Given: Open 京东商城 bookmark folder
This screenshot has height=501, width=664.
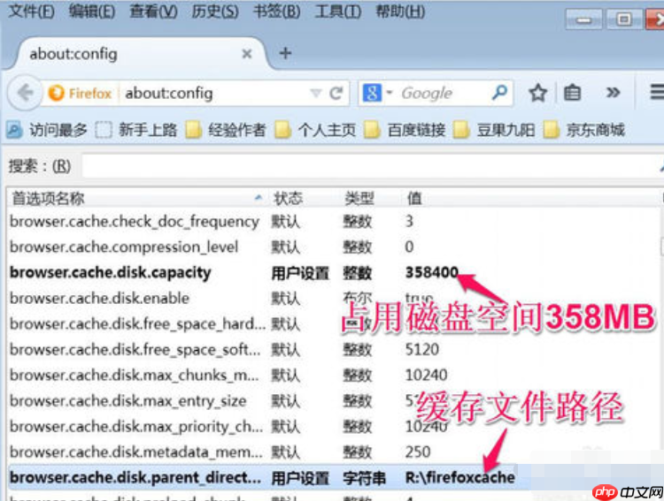Looking at the screenshot, I should click(584, 130).
